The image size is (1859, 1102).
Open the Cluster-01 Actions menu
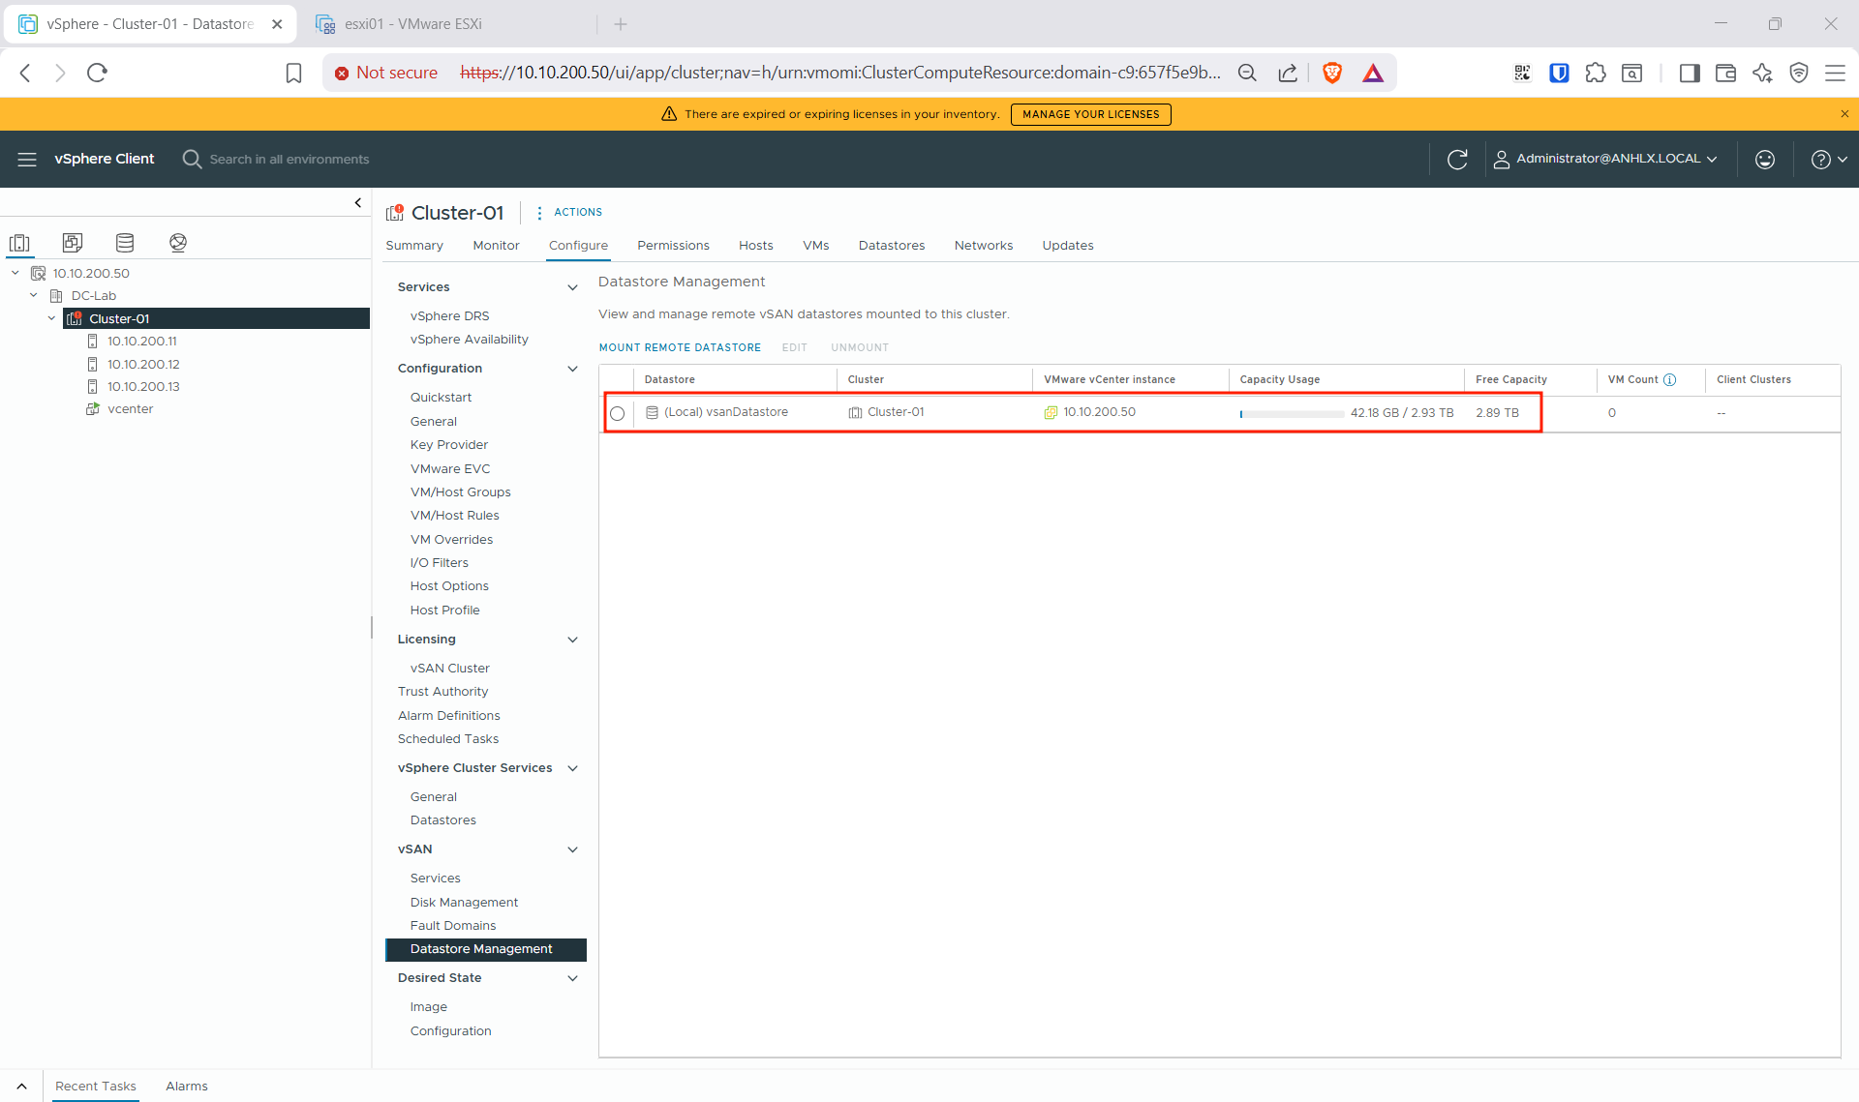coord(569,212)
